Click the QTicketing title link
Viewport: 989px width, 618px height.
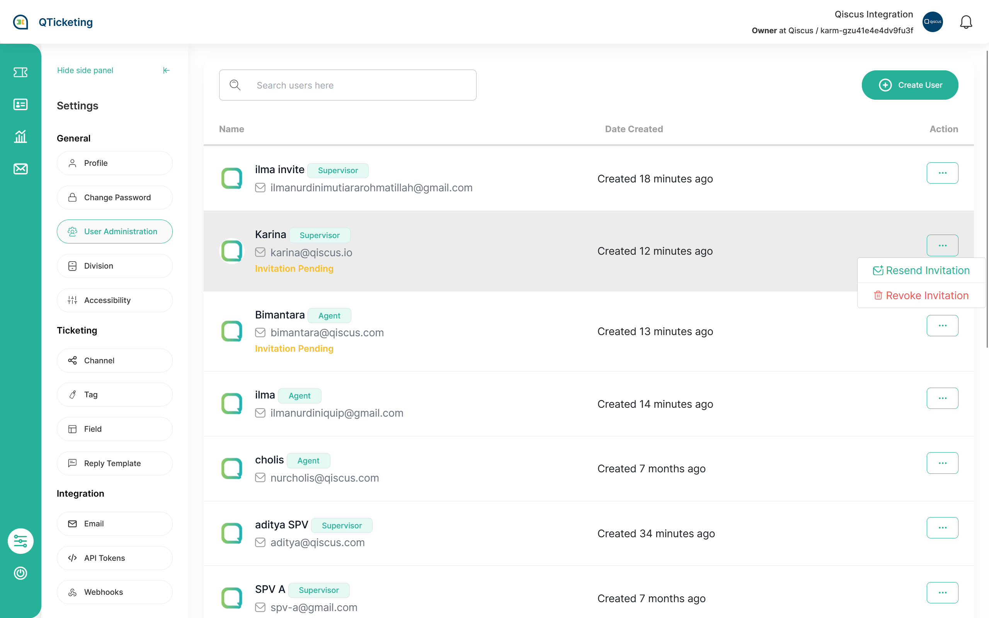(x=66, y=22)
